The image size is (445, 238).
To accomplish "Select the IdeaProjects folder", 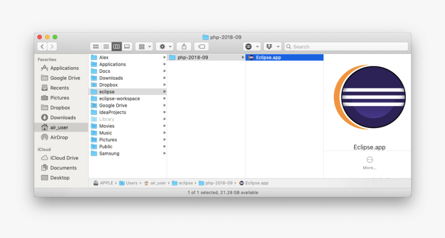I will 128,113.
